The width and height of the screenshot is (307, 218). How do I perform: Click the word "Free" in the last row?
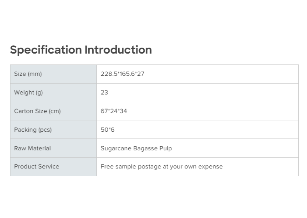[x=107, y=167]
